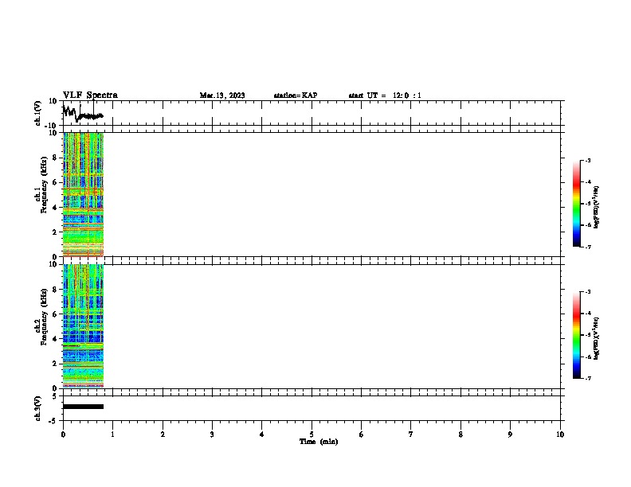Click the ch.1 spectrogram color scale bar
Image resolution: width=631 pixels, height=487 pixels.
577,204
